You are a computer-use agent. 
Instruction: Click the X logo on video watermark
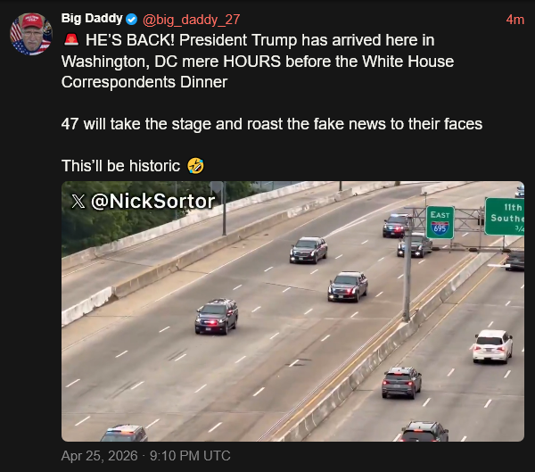pyautogui.click(x=78, y=202)
